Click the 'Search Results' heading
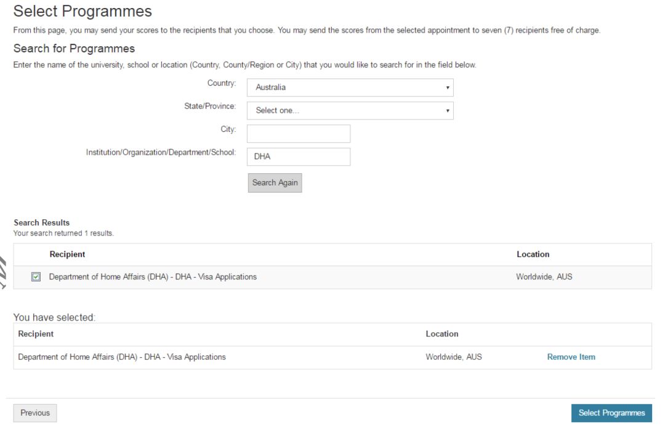Screen dimensions: 665x427 tap(42, 223)
